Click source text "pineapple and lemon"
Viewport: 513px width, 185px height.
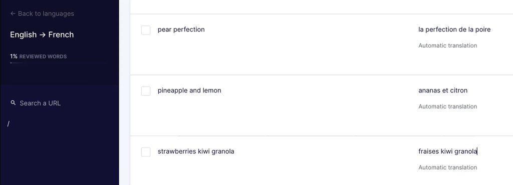[x=189, y=90]
